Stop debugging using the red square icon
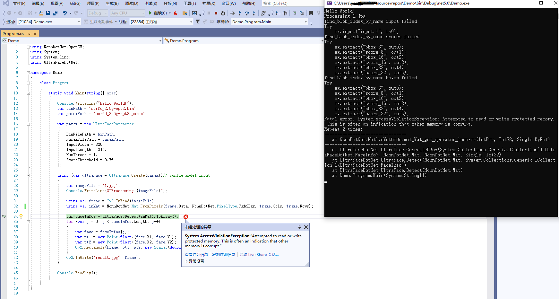Image resolution: width=559 pixels, height=299 pixels. tap(216, 13)
